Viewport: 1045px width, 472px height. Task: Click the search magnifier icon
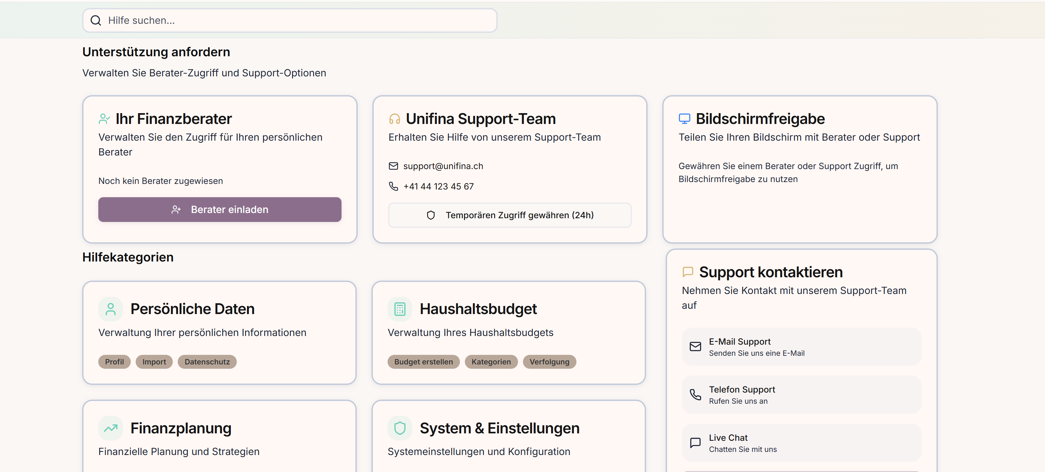point(96,20)
